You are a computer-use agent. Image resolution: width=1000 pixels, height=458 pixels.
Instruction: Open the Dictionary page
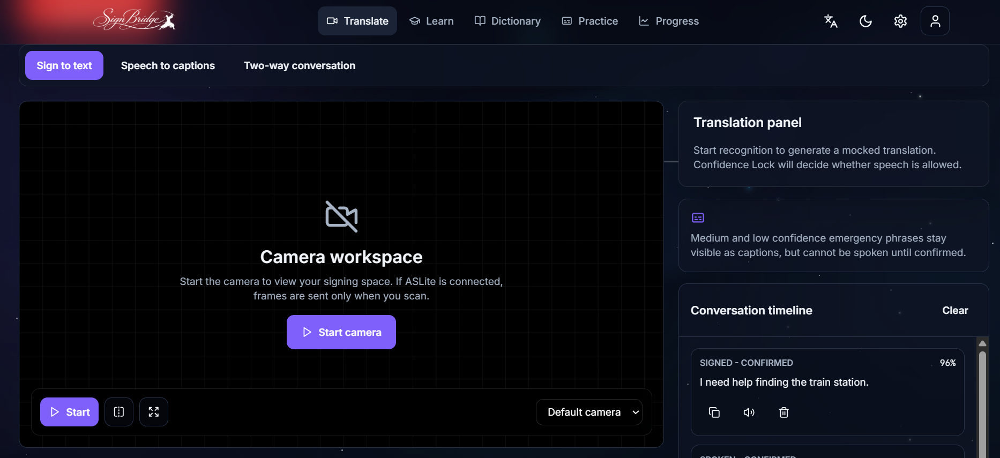pos(508,21)
